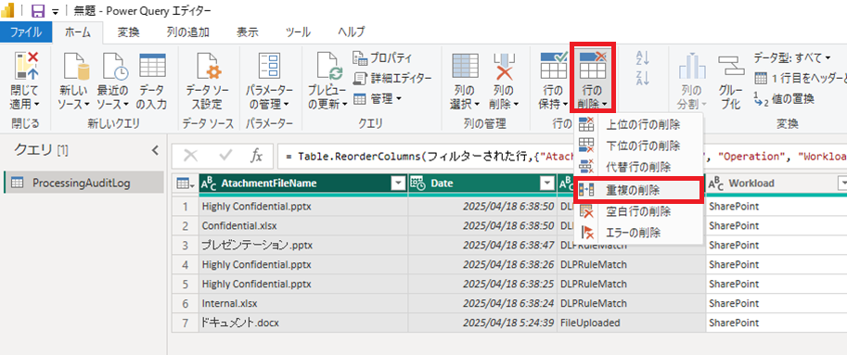Switch to the ツール (Tools) tab

pyautogui.click(x=298, y=32)
